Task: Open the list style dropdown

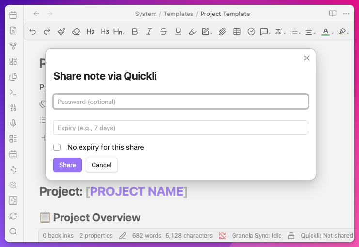Action: point(296,31)
